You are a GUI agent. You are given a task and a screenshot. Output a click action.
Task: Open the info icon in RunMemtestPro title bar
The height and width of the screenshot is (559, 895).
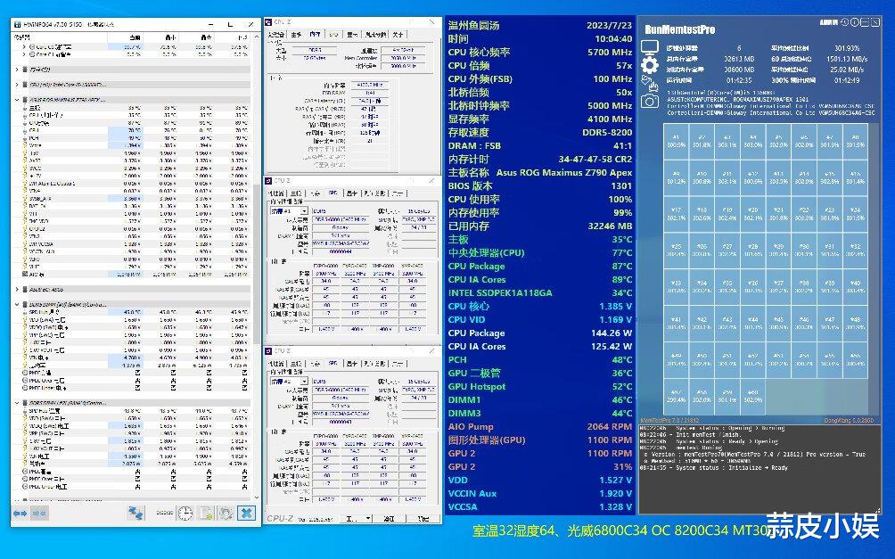point(855,22)
